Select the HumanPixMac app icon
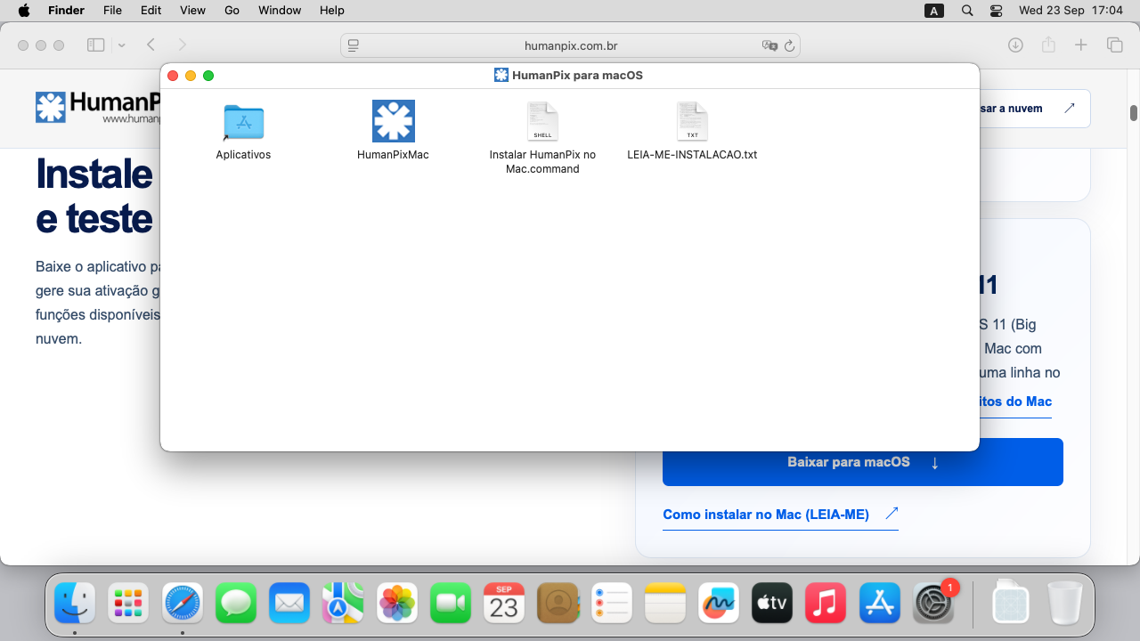 [393, 121]
